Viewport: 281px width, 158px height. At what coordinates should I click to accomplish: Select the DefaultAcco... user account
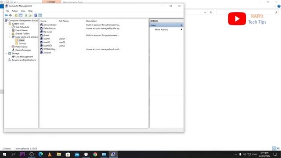(50, 28)
